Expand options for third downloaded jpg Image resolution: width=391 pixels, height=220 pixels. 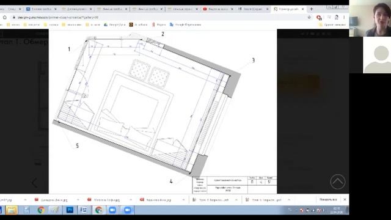point(131,200)
